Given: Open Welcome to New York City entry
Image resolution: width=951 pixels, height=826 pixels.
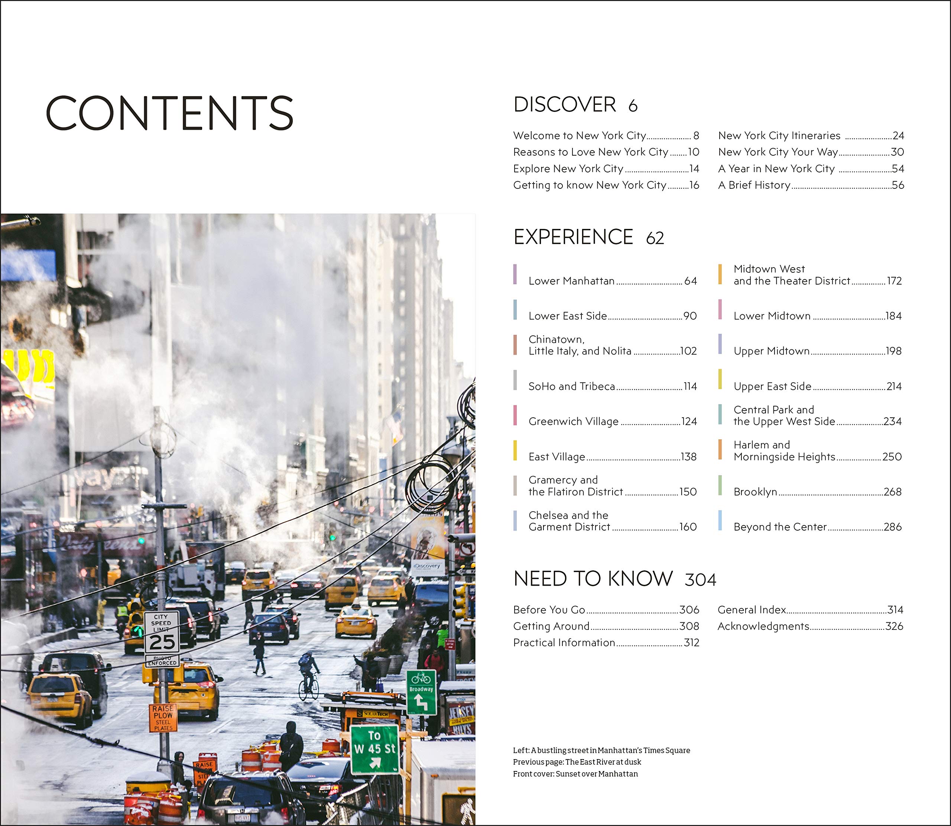Looking at the screenshot, I should coord(580,136).
